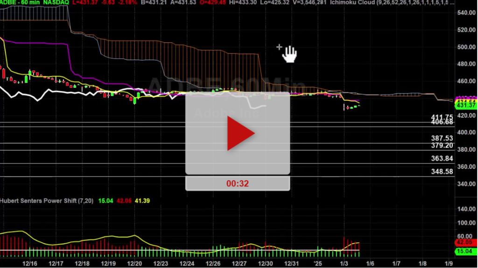Screen dimensions: 478x268
Task: Click the 12/16 date on time axis
Action: pyautogui.click(x=30, y=263)
